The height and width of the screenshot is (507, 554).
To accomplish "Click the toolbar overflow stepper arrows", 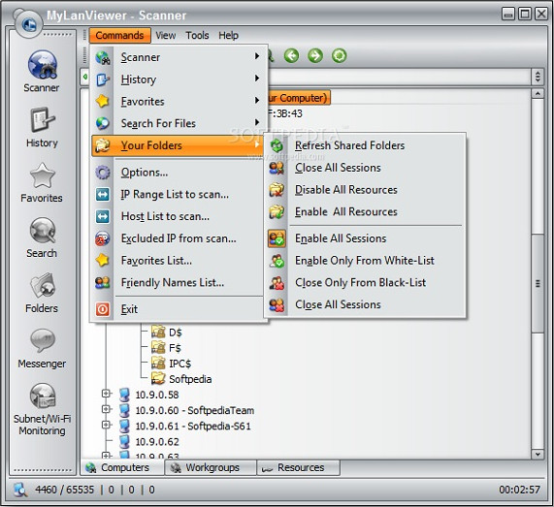I will coord(538,77).
